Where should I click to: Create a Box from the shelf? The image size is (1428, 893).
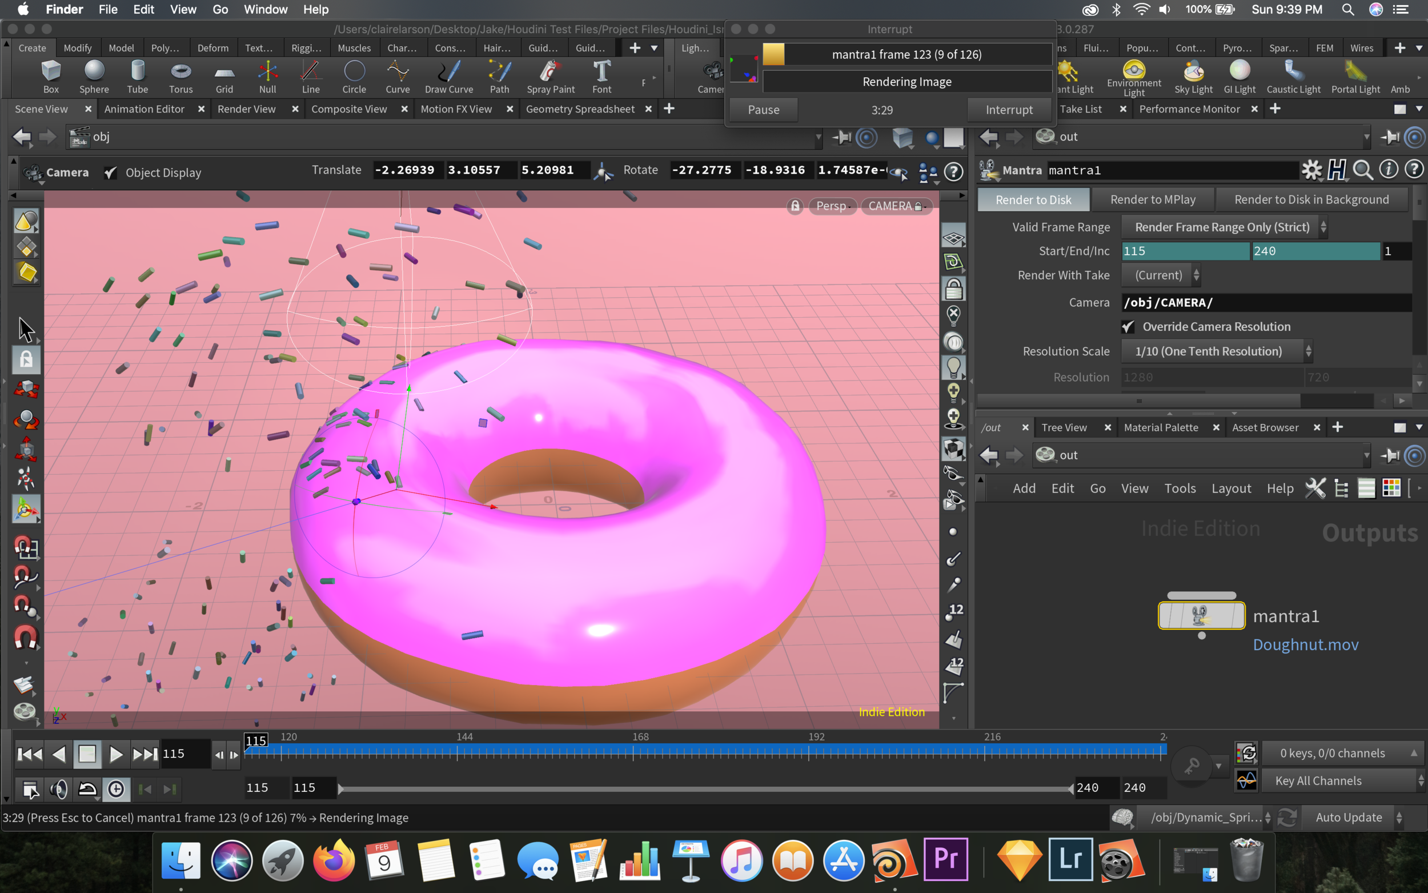(x=51, y=77)
